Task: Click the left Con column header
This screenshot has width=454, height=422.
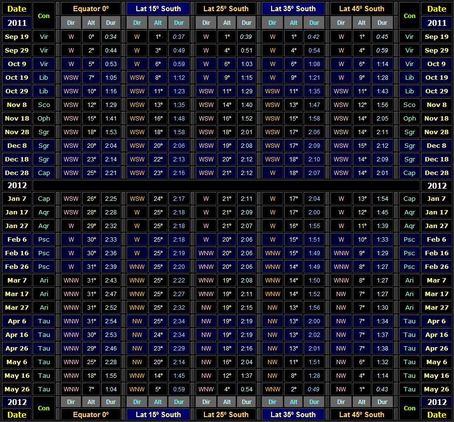Action: tap(44, 15)
